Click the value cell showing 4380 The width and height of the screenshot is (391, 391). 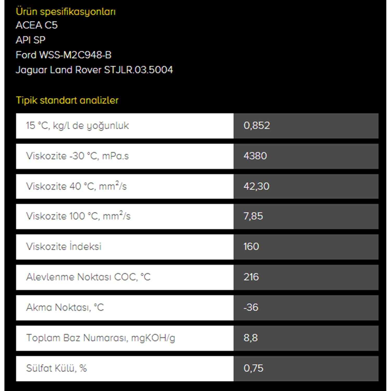pyautogui.click(x=255, y=156)
